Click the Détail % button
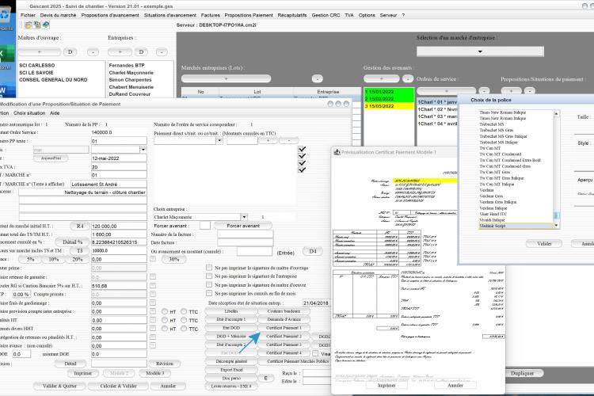Image resolution: width=594 pixels, height=396 pixels. pos(72,242)
